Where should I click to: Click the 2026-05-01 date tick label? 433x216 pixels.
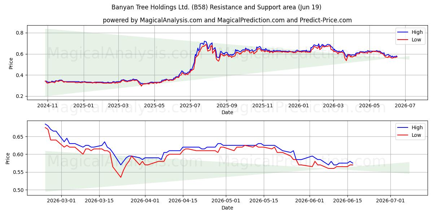pos(226,202)
